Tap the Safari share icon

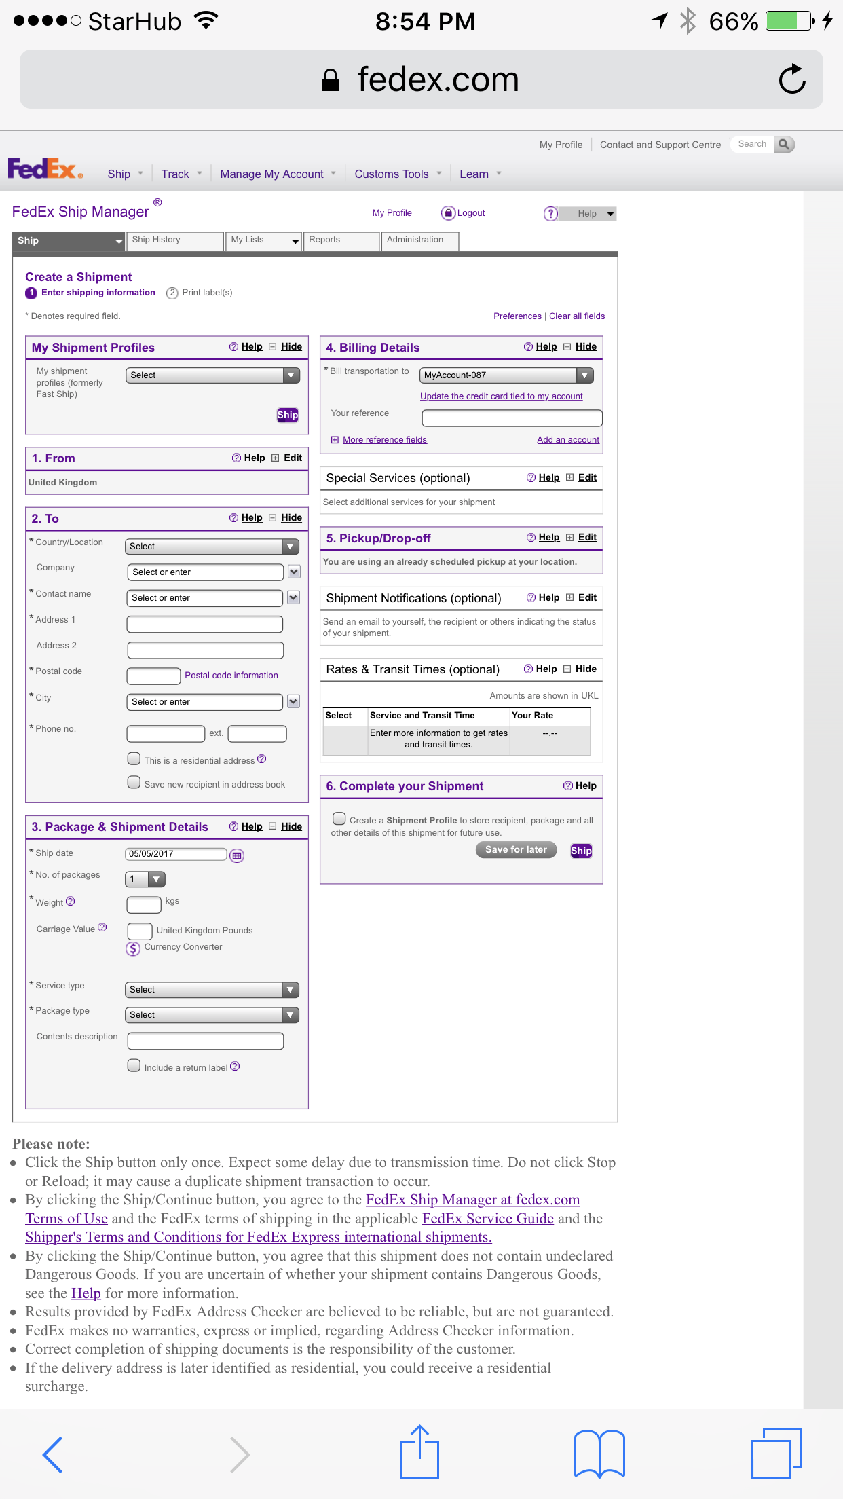[x=419, y=1453]
